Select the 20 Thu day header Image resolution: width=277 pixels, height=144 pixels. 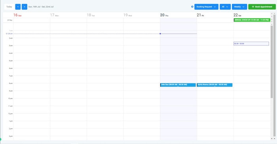(x=164, y=15)
